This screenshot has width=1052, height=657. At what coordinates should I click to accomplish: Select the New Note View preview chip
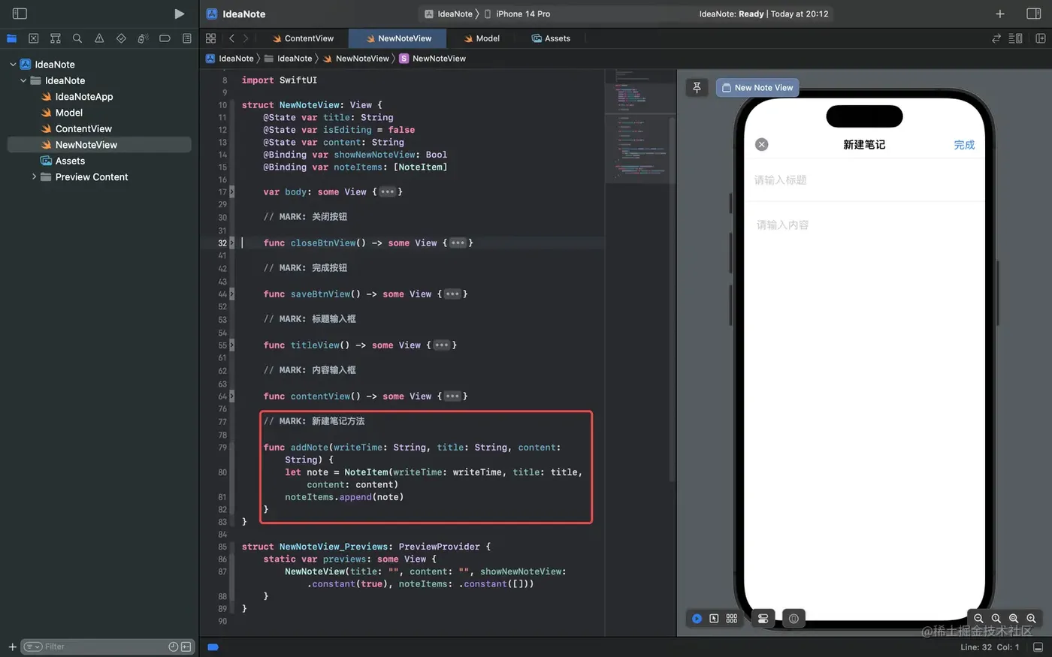coord(757,88)
